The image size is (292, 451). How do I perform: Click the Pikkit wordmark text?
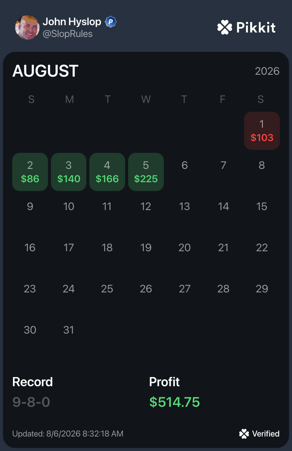tap(256, 27)
